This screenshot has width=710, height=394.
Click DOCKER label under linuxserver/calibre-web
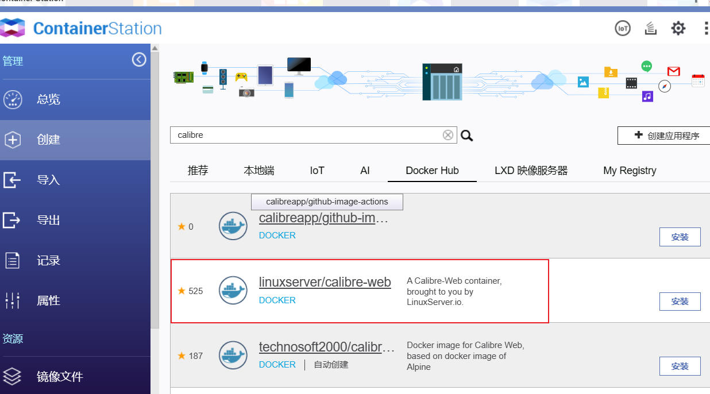click(277, 300)
